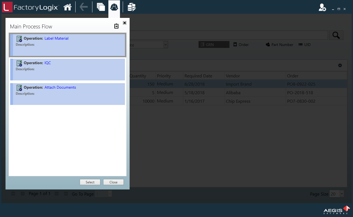Image resolution: width=353 pixels, height=217 pixels.
Task: Open the database edit icon
Action: pos(132,7)
